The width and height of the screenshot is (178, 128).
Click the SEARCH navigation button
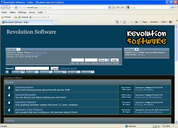click(x=46, y=72)
